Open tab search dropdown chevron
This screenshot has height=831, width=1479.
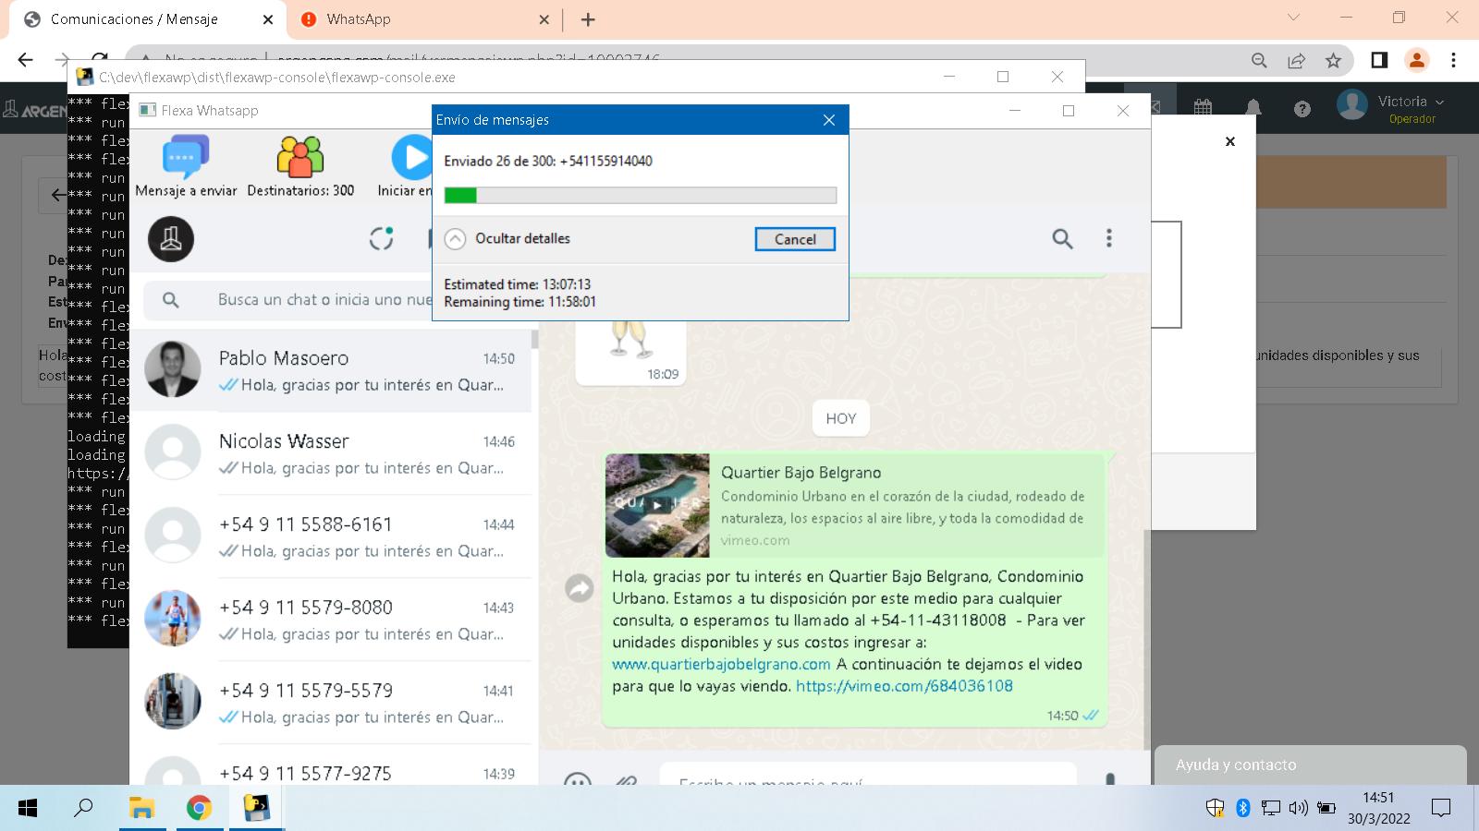[1293, 18]
